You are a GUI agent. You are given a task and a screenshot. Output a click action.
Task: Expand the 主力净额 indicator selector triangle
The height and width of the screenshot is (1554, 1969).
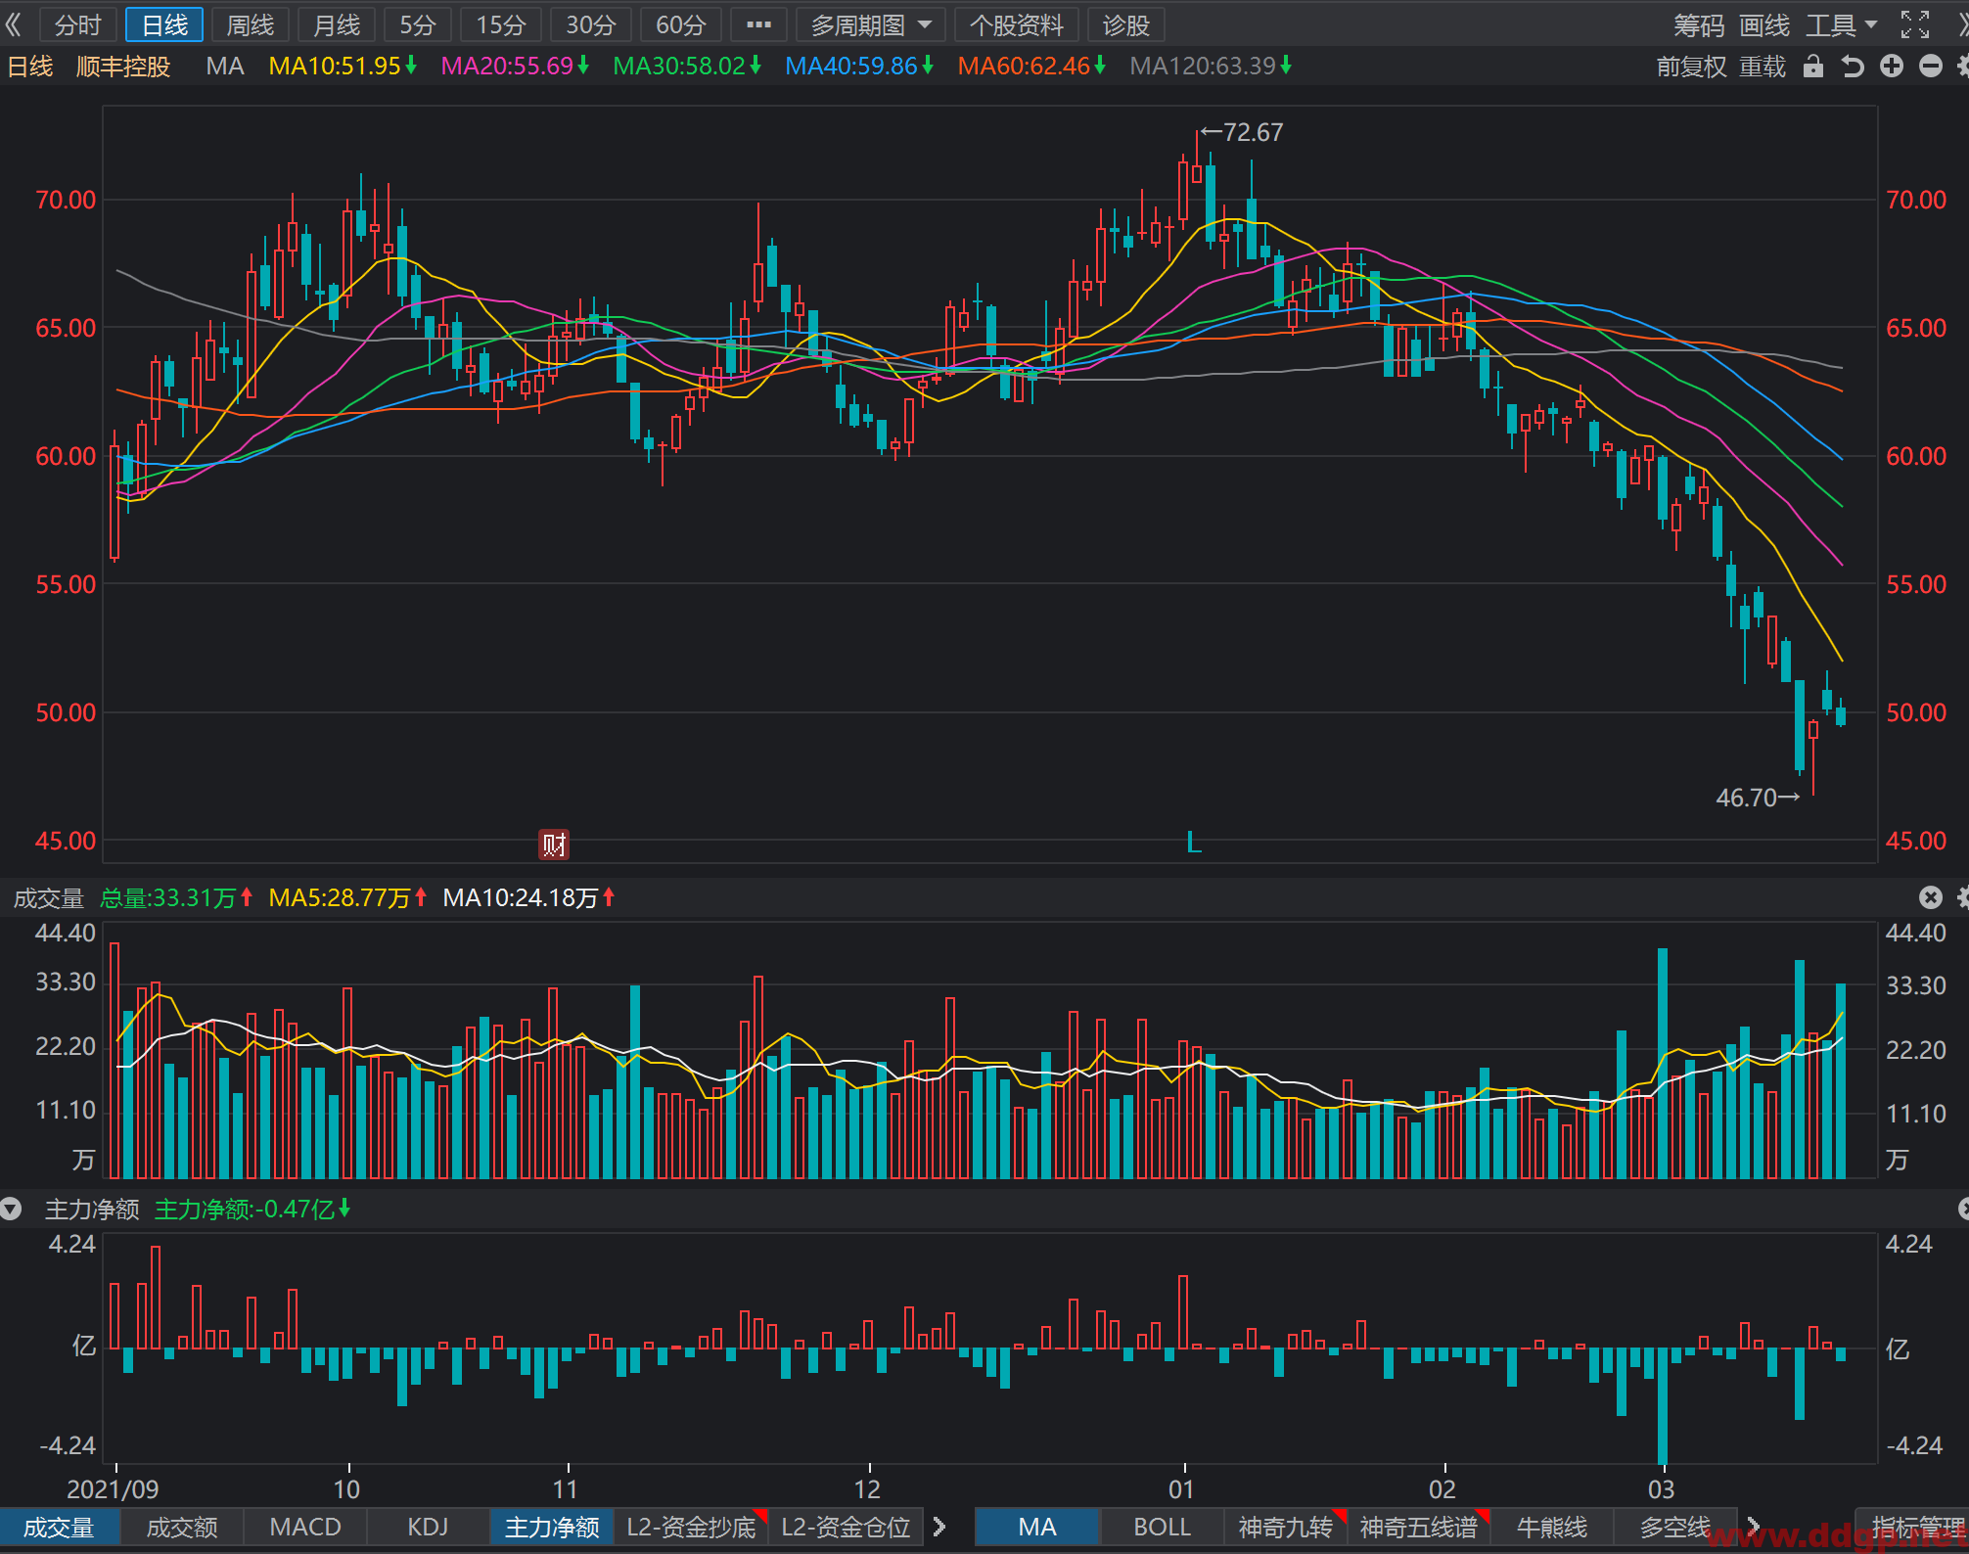[11, 1210]
